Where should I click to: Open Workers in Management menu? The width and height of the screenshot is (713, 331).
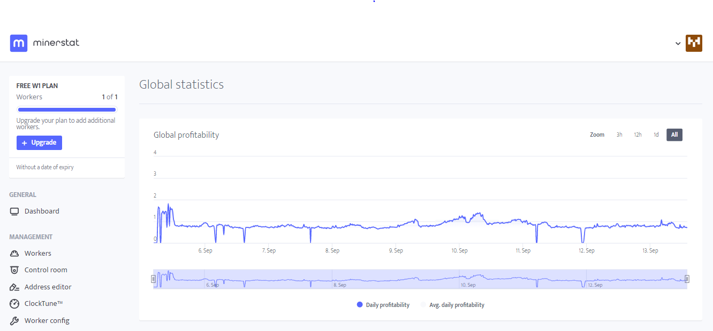pyautogui.click(x=38, y=254)
